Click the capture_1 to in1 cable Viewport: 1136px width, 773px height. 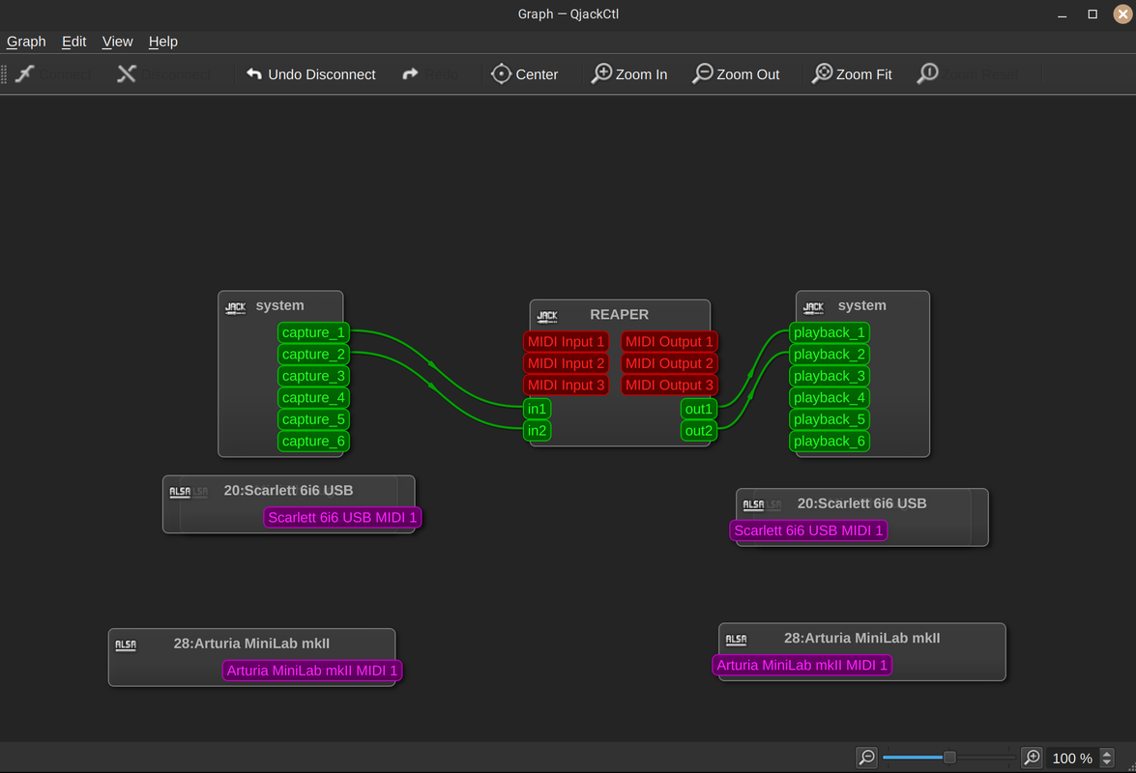(x=431, y=364)
